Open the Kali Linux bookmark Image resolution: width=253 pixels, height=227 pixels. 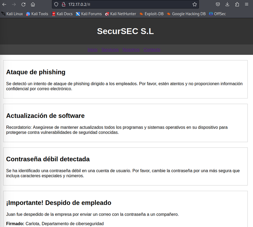pyautogui.click(x=12, y=14)
